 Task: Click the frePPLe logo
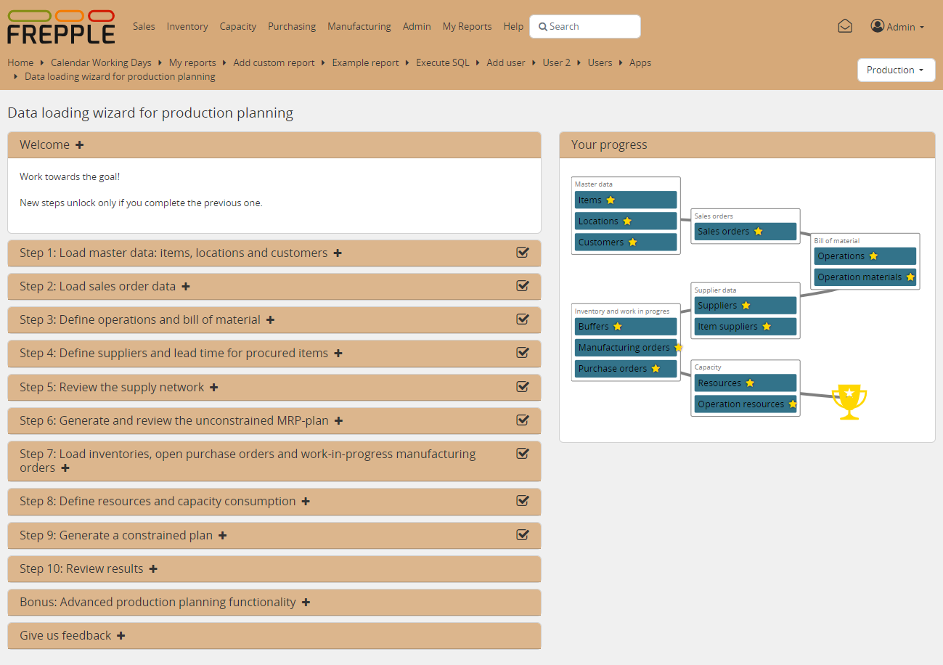click(x=61, y=27)
